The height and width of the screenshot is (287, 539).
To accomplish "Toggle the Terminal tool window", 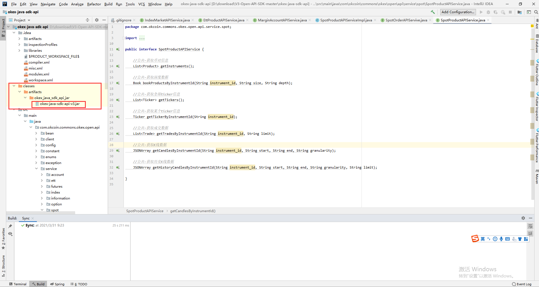I will click(18, 284).
